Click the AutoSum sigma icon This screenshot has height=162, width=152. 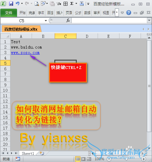coord(72,4)
